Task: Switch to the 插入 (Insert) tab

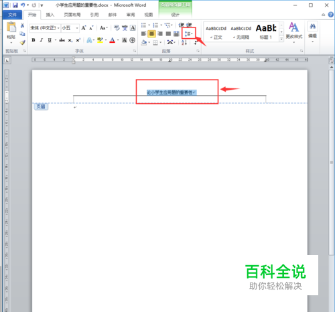Action: click(x=50, y=15)
